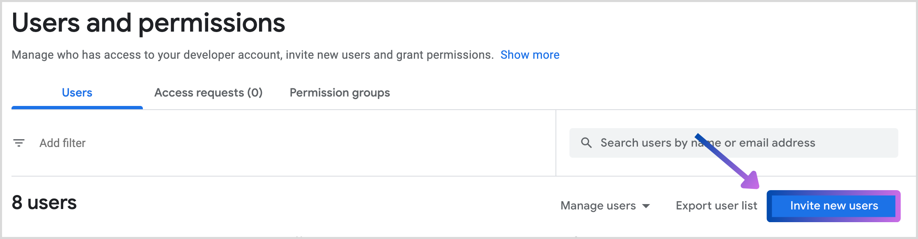Expand the Manage users dropdown arrow
Image resolution: width=918 pixels, height=239 pixels.
click(646, 206)
